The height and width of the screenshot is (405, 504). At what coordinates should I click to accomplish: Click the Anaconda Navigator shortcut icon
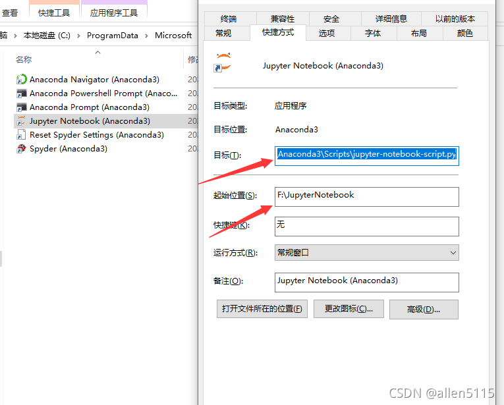click(x=21, y=79)
